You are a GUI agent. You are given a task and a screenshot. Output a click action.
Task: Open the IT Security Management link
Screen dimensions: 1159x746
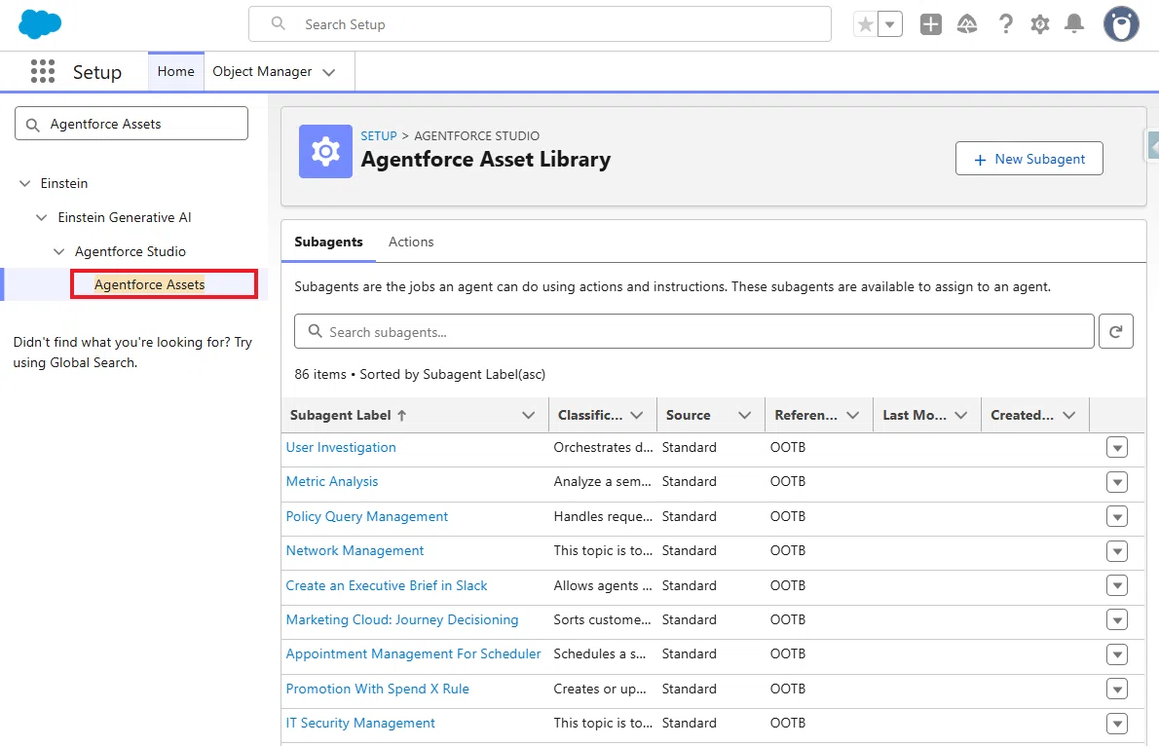coord(360,723)
